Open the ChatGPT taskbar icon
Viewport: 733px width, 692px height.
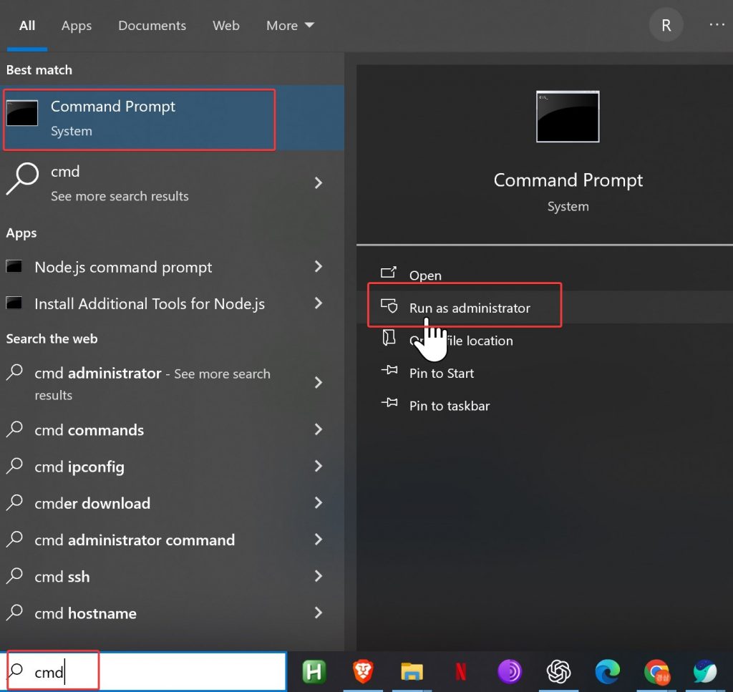(558, 671)
